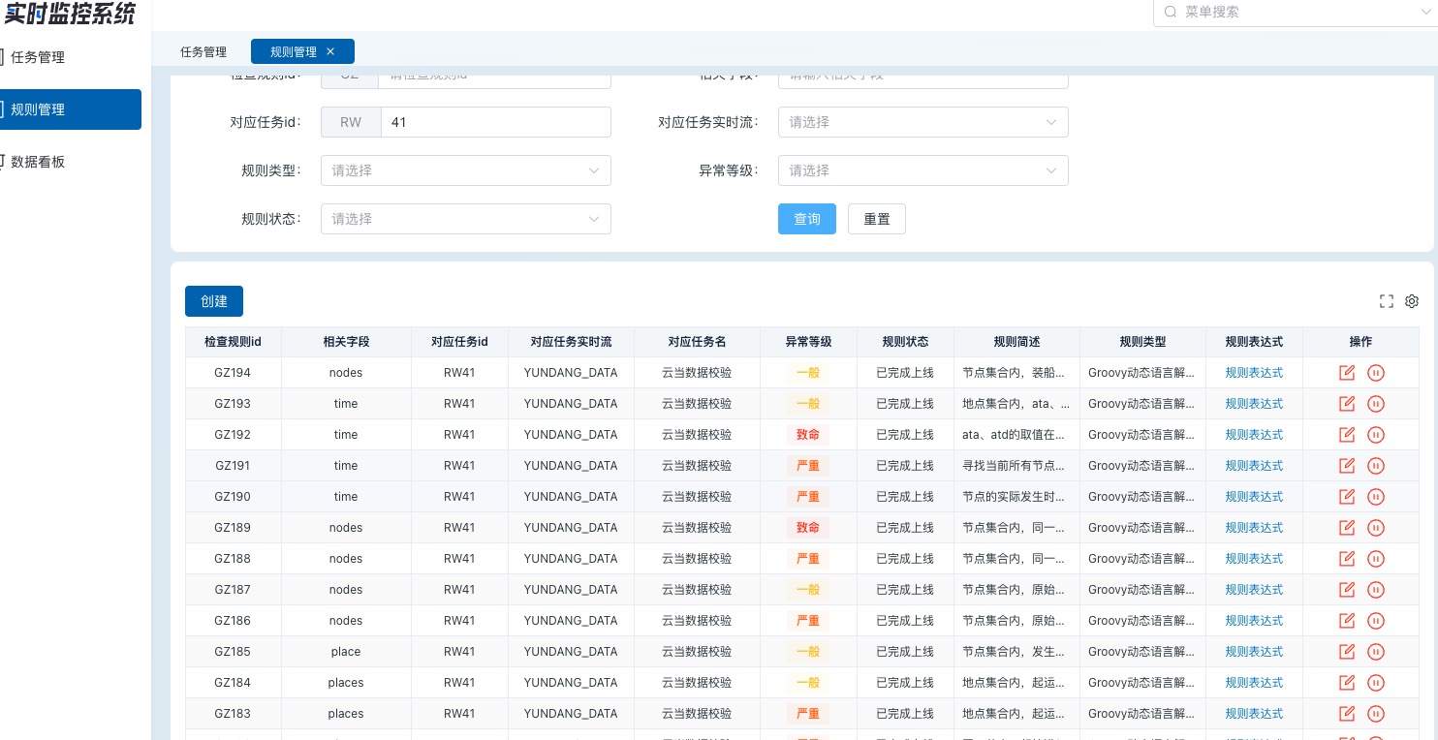Focus 对应任务id input containing 41

click(x=496, y=122)
